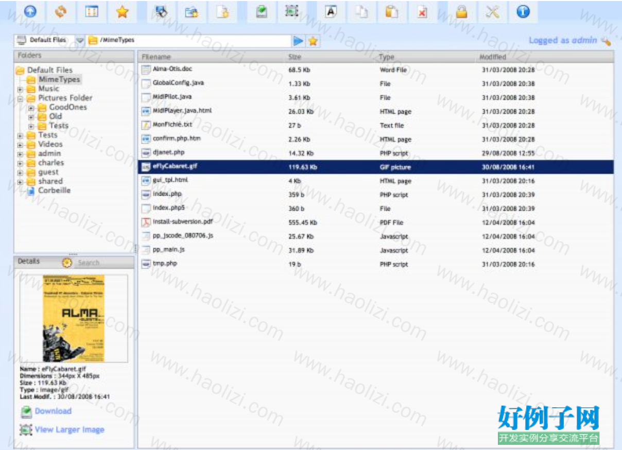Expand the guest folder node
The height and width of the screenshot is (450, 622).
[20, 172]
